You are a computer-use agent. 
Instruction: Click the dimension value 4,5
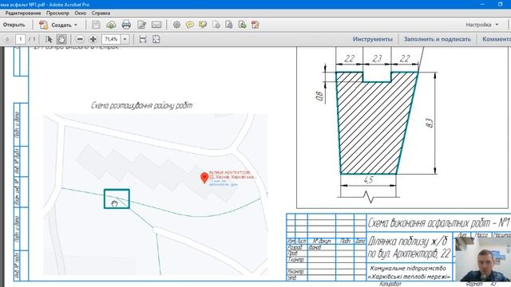pos(368,180)
